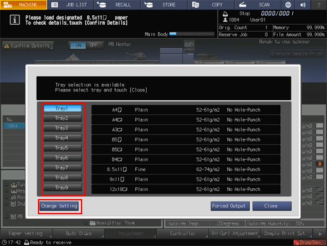Click the 12x18 Plain paper row

coord(186,190)
